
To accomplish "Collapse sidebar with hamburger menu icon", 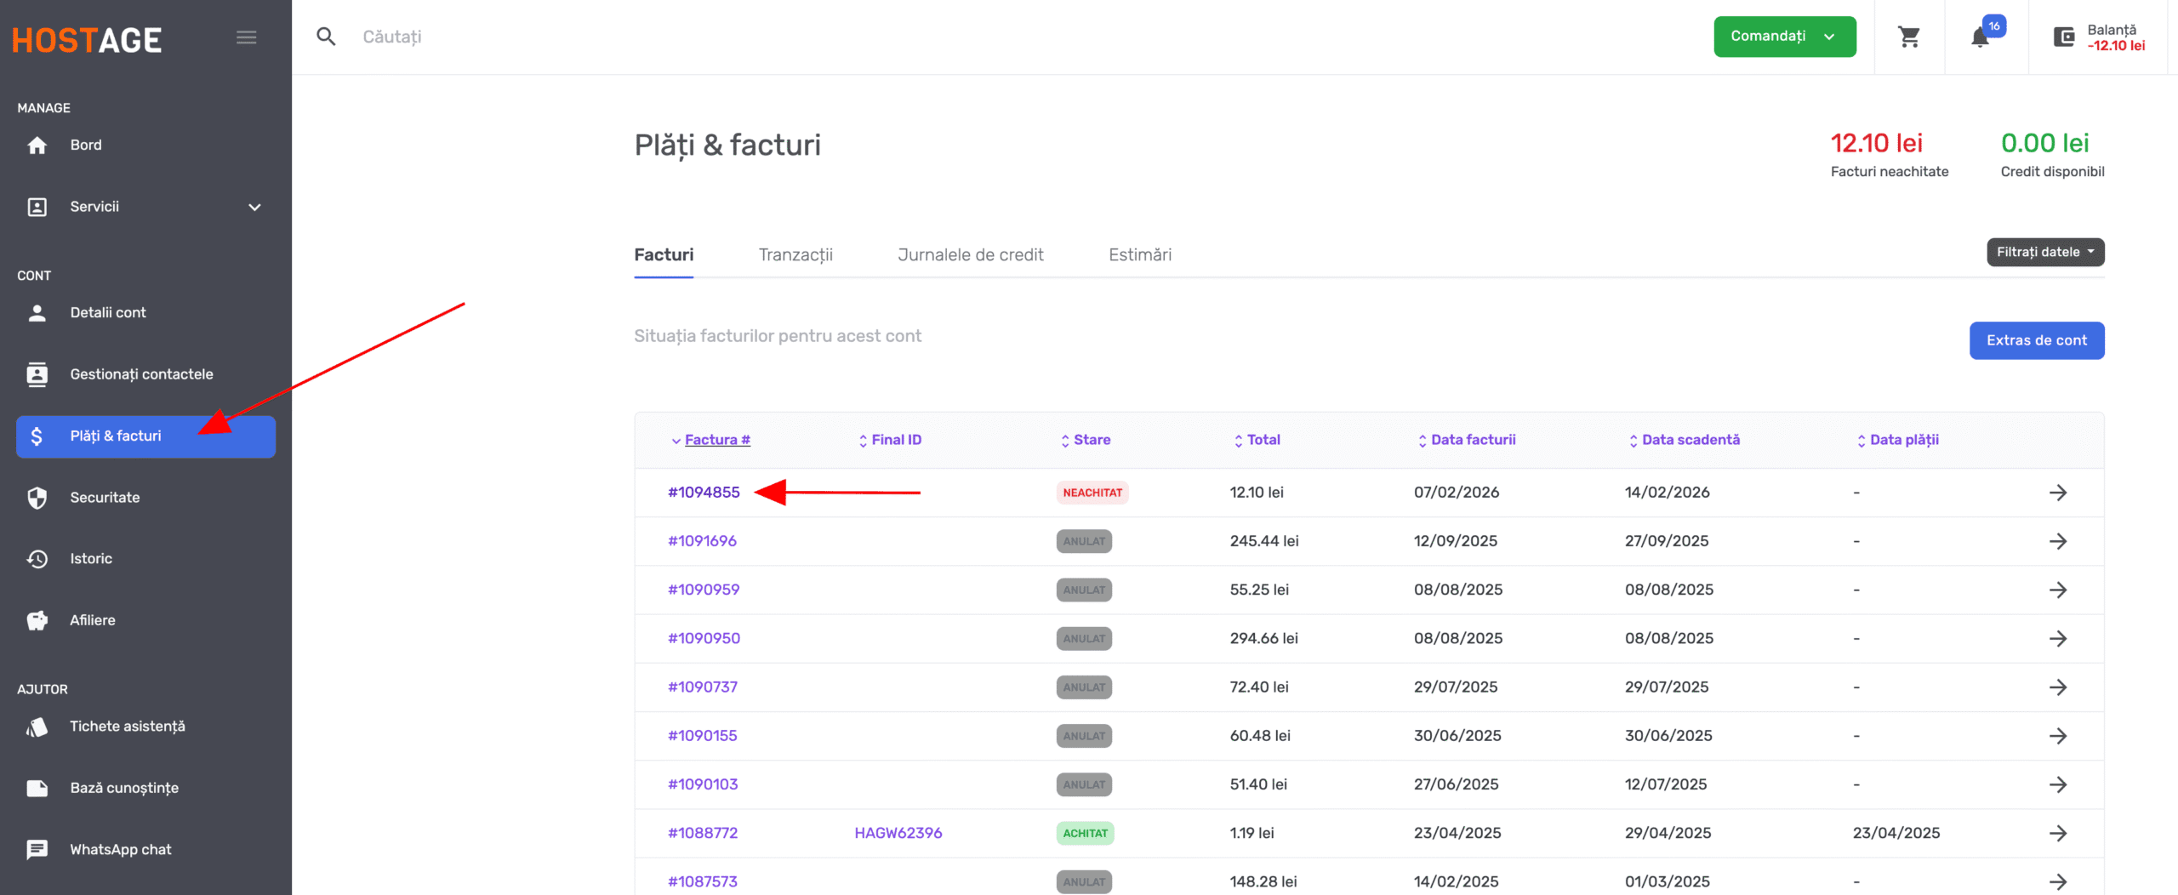I will [247, 37].
